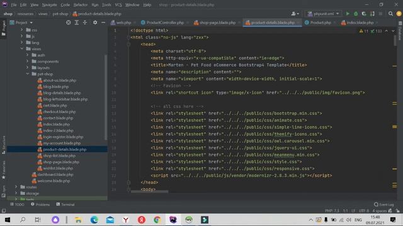Click PHP 7.3 language level status
The height and width of the screenshot is (226, 403).
point(332,211)
